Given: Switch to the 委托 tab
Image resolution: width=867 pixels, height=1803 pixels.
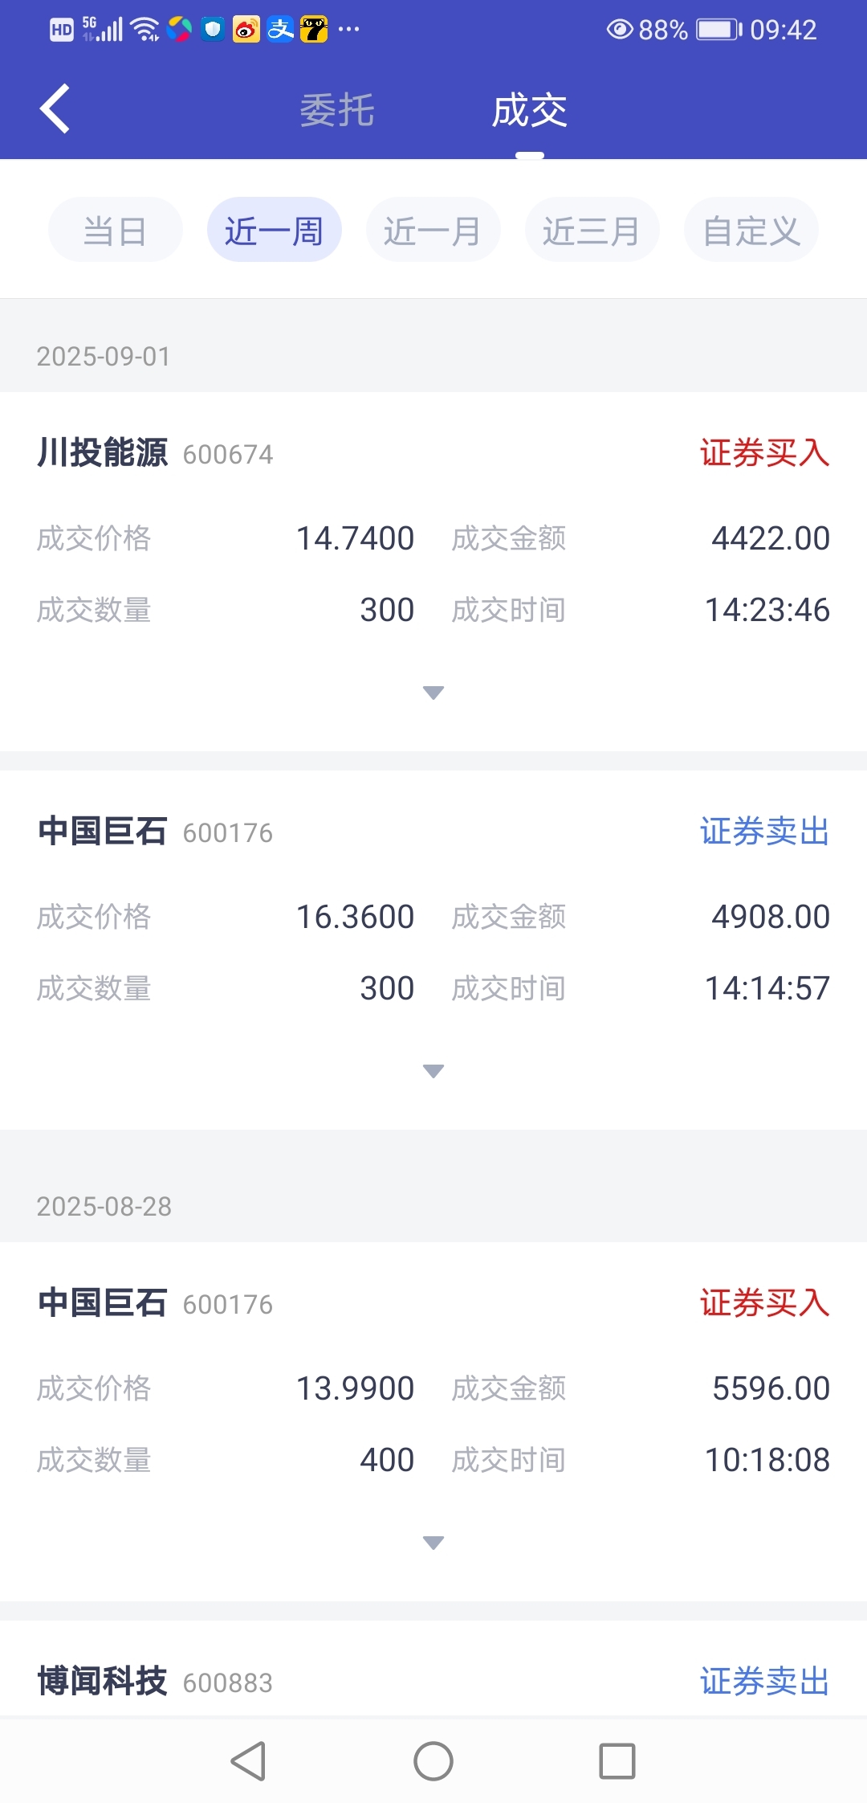Looking at the screenshot, I should [337, 110].
